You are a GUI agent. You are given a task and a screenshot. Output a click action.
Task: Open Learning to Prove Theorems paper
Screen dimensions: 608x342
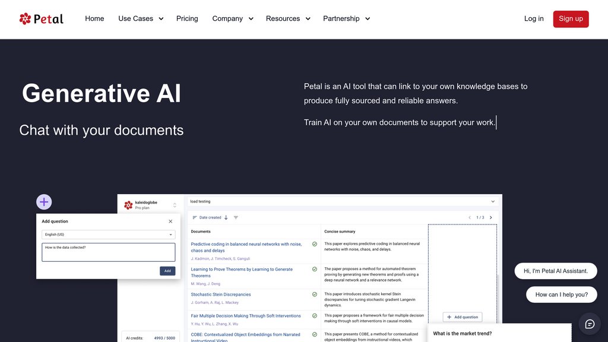pyautogui.click(x=242, y=273)
